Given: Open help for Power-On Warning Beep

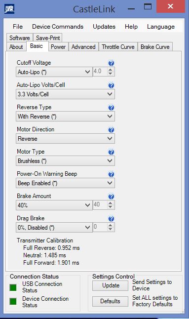Looking at the screenshot, I should pos(111,174).
